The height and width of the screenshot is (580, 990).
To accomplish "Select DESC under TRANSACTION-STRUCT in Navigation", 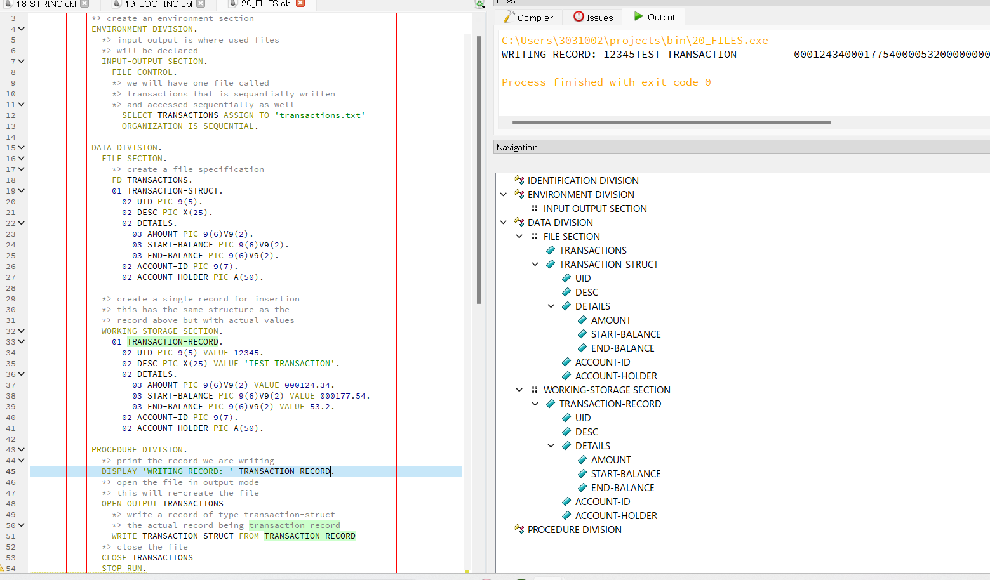I will [587, 292].
